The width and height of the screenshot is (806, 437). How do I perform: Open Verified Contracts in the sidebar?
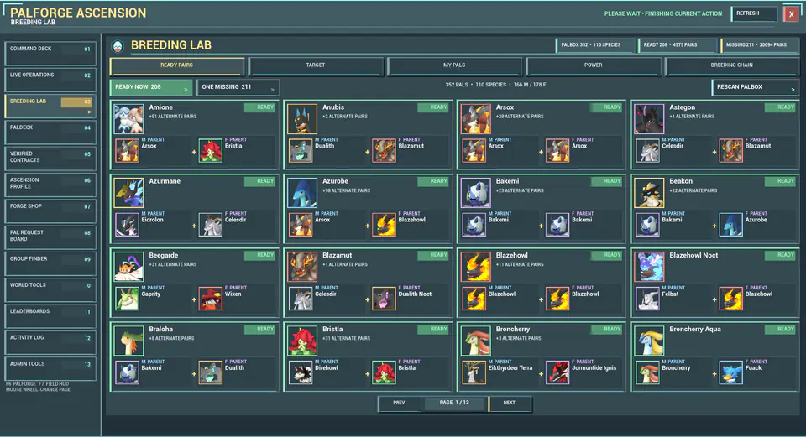point(50,159)
